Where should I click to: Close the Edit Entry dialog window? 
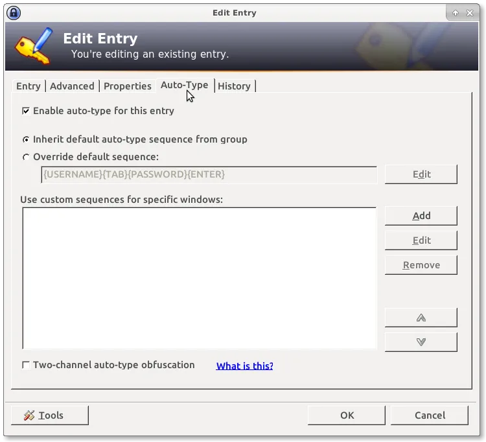click(x=470, y=13)
